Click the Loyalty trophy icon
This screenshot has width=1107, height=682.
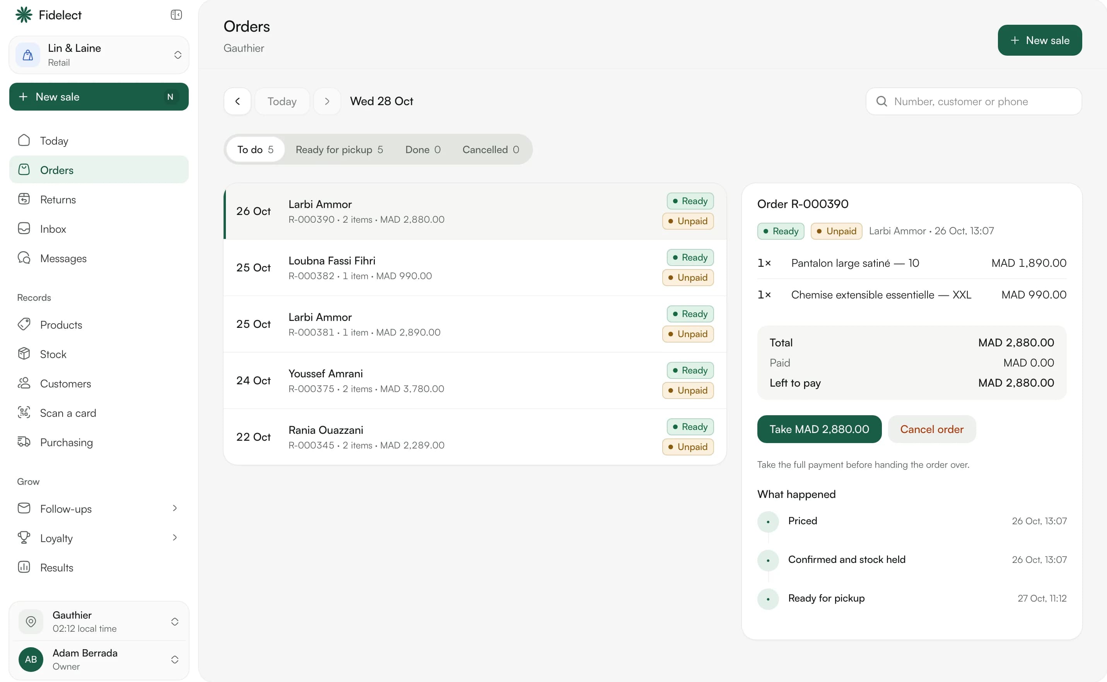point(24,538)
